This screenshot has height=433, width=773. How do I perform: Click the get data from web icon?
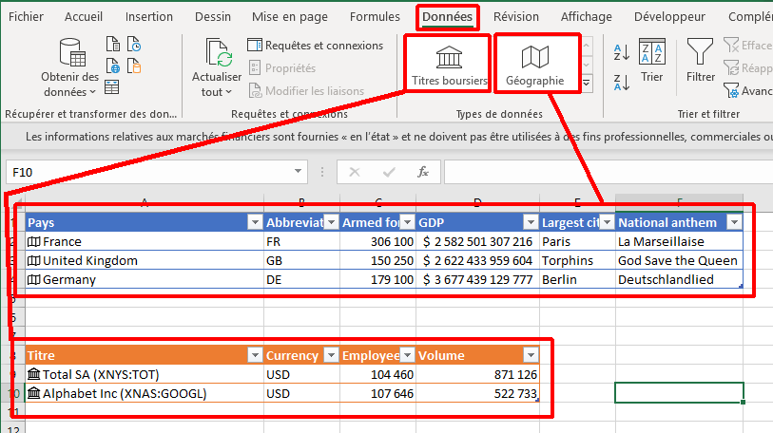[x=113, y=66]
